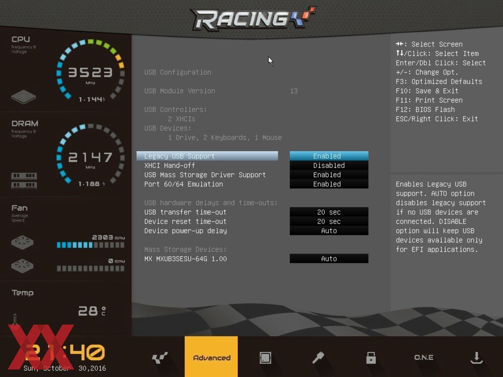
Task: Select Device reset time-out label
Action: point(185,221)
